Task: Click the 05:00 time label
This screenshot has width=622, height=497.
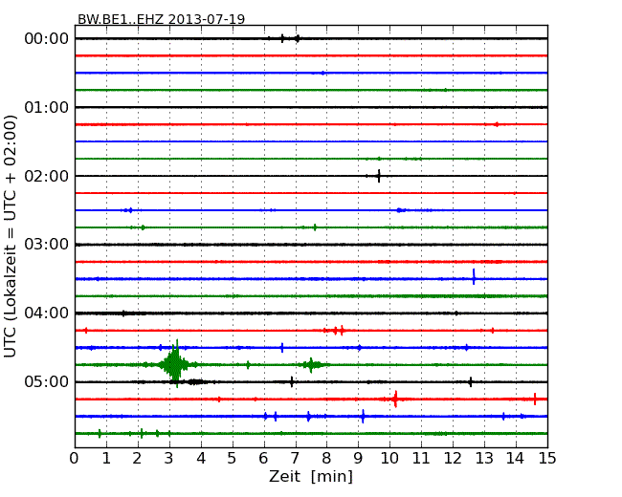Action: click(x=47, y=381)
